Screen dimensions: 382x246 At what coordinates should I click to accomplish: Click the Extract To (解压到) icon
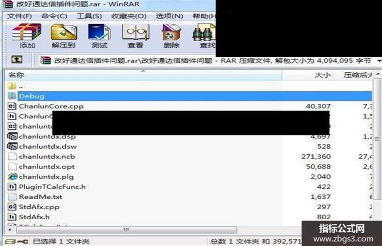click(x=64, y=32)
